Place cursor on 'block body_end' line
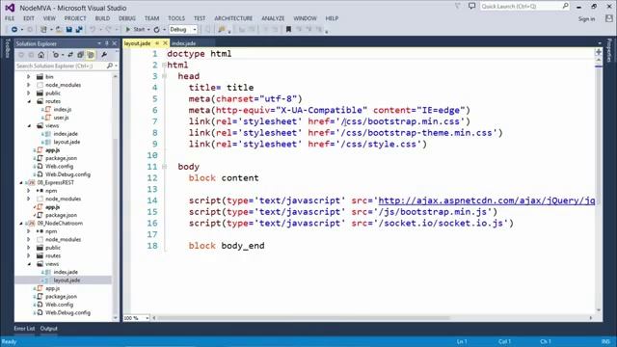The image size is (617, 347). (227, 246)
